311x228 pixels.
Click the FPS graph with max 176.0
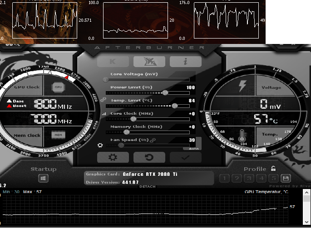click(226, 20)
